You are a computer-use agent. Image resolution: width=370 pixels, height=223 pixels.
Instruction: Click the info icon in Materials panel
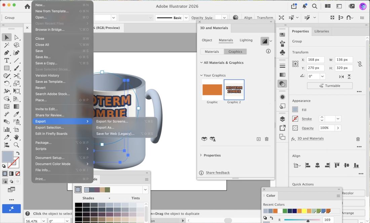click(268, 51)
